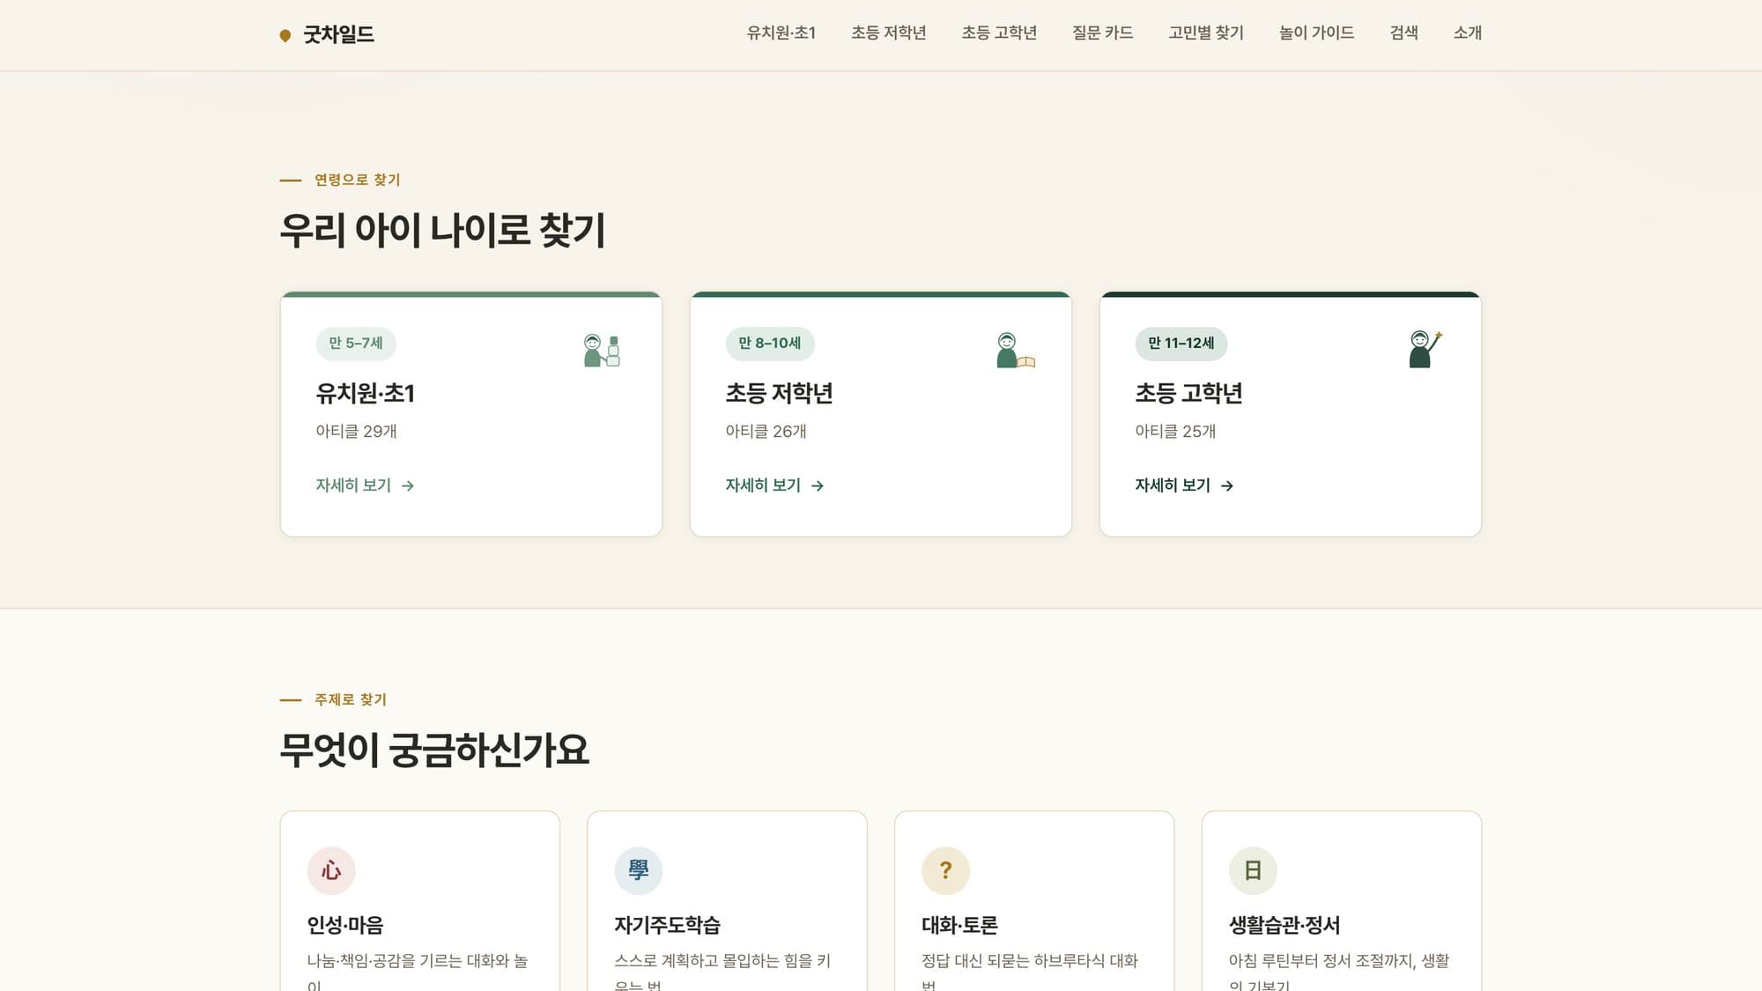The height and width of the screenshot is (991, 1762).
Task: Click the 日 icon for 생활습관·정서
Action: pyautogui.click(x=1253, y=870)
